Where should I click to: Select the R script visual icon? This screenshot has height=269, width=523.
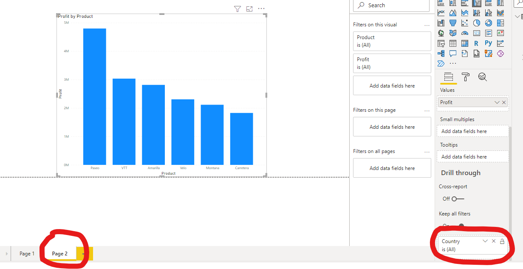pos(476,43)
